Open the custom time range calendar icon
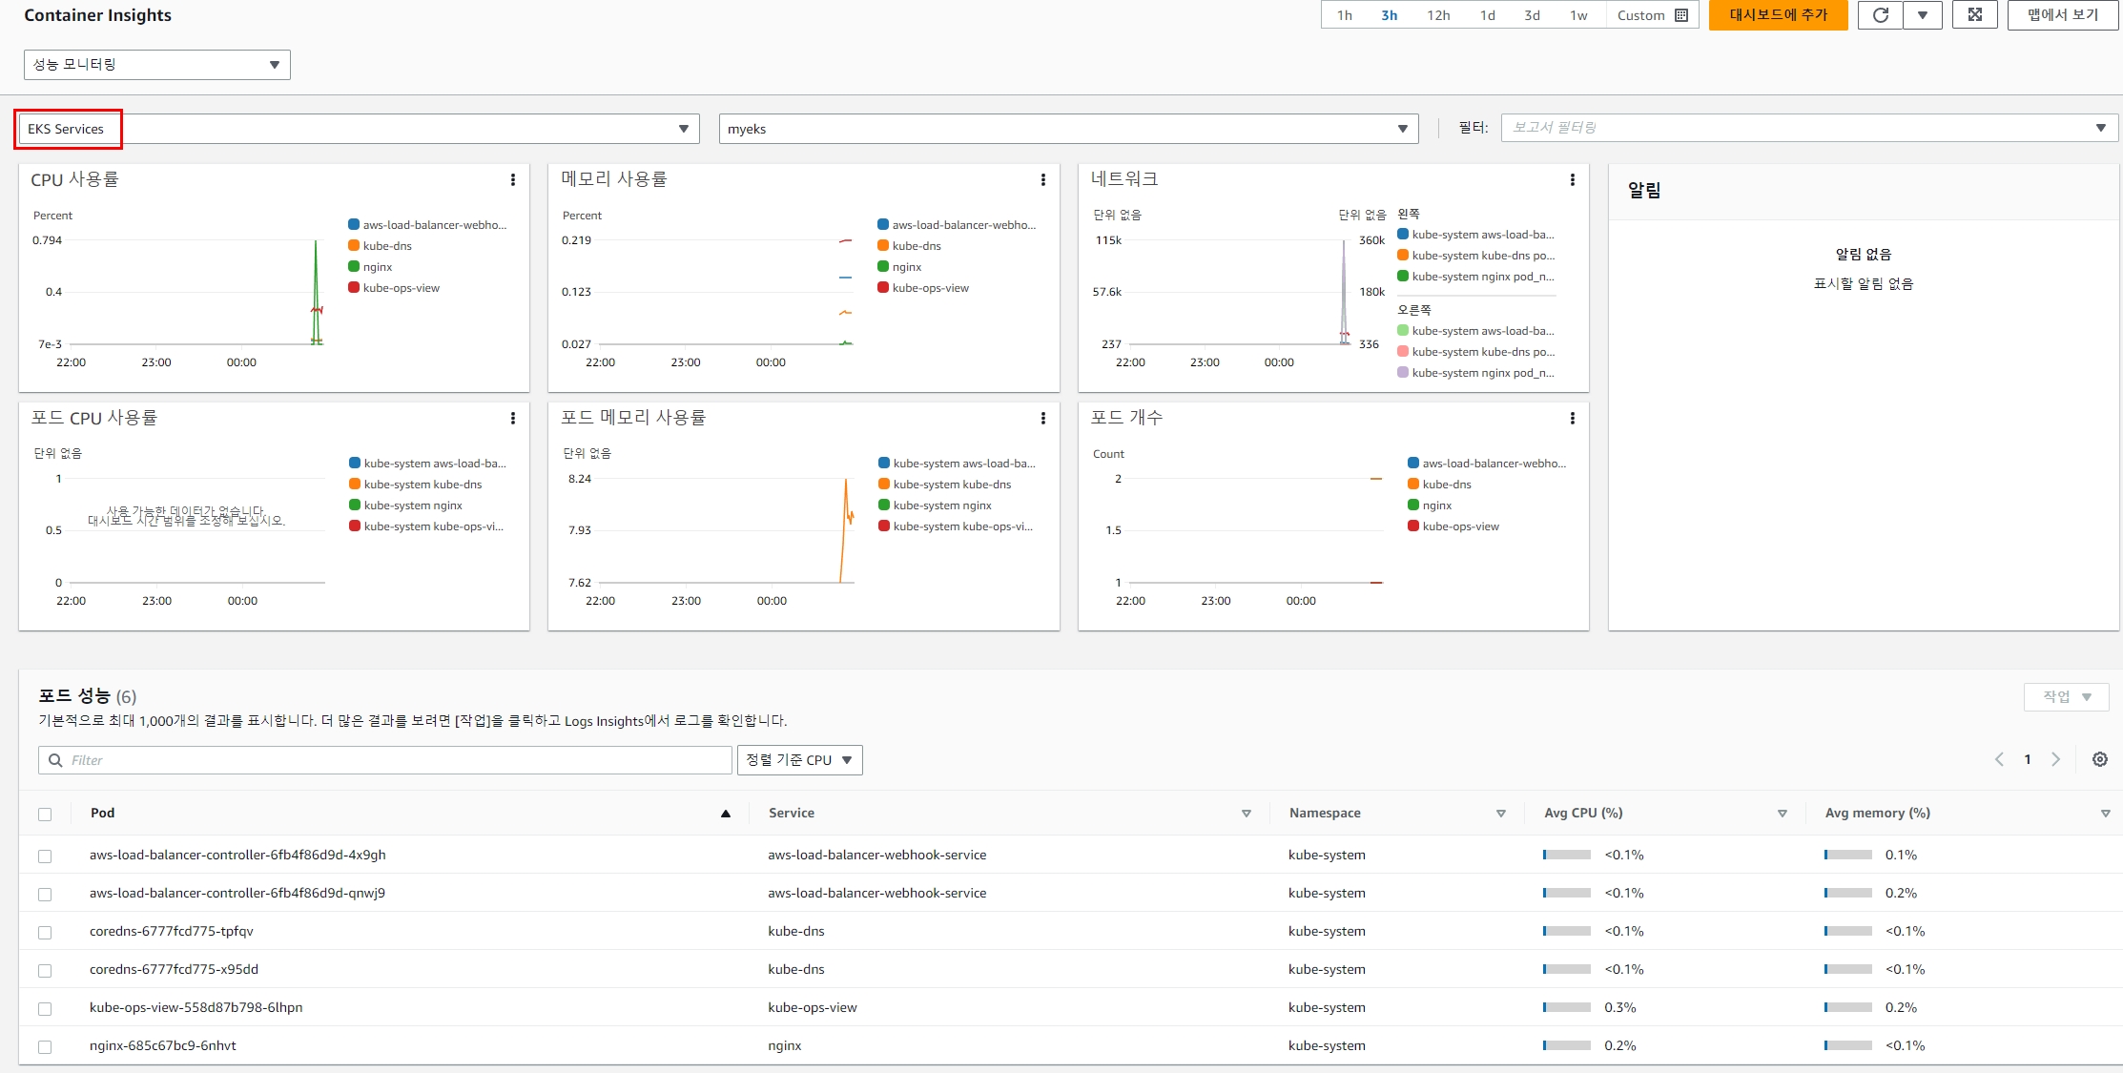Screen dimensions: 2123x1073 click(1681, 15)
